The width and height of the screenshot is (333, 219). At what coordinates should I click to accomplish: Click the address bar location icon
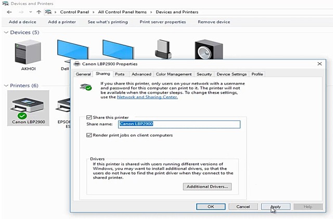48,12
